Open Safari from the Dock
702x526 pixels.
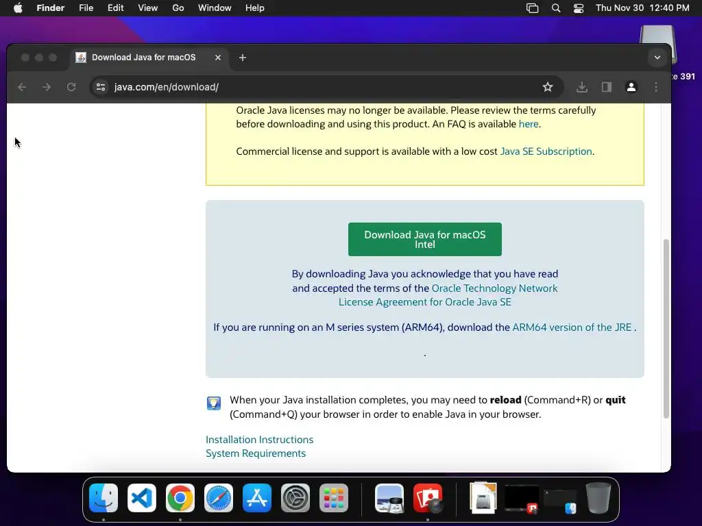pos(219,498)
